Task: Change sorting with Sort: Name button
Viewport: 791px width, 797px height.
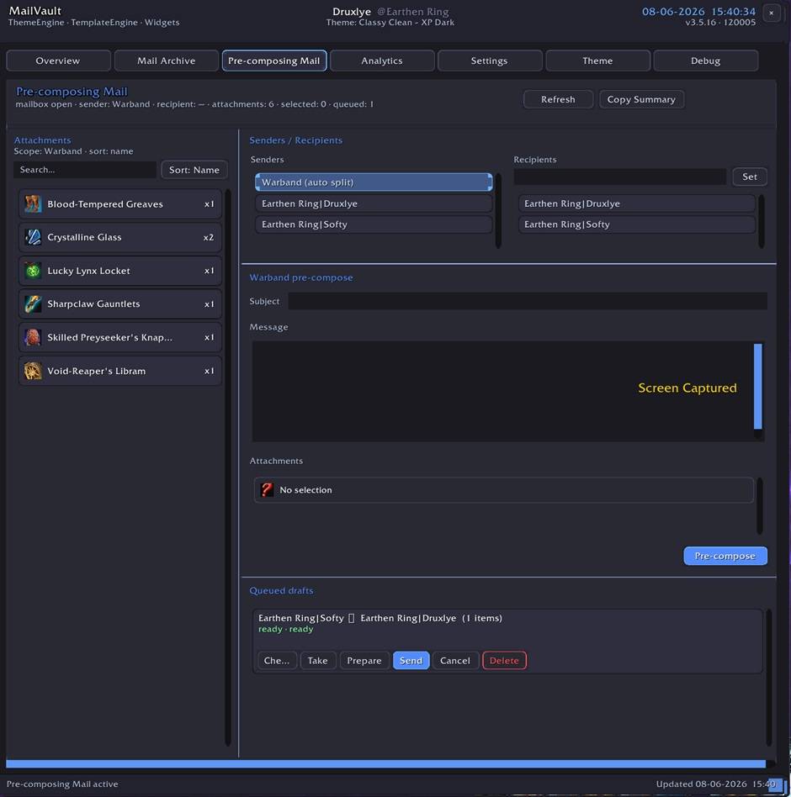Action: pyautogui.click(x=194, y=170)
